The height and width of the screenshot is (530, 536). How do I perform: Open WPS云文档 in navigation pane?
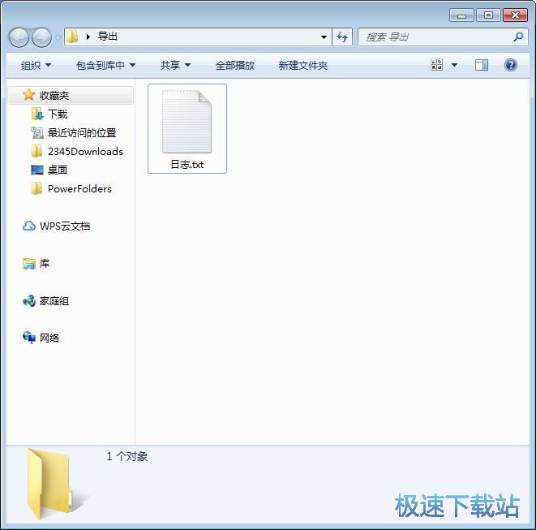(65, 226)
